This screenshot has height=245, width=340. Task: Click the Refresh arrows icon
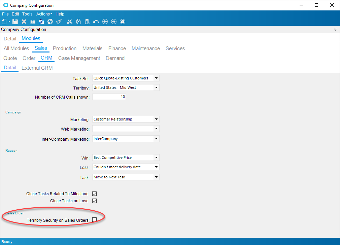50,22
